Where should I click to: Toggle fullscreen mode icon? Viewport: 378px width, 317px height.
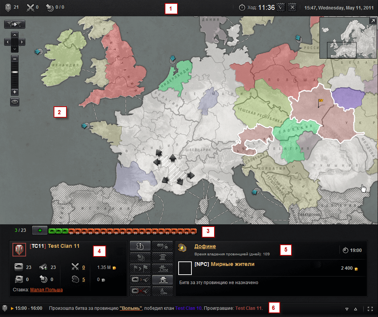[x=370, y=309]
